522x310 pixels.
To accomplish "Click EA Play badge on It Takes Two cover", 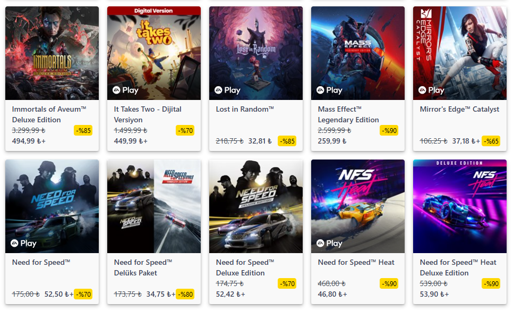I will [x=125, y=90].
